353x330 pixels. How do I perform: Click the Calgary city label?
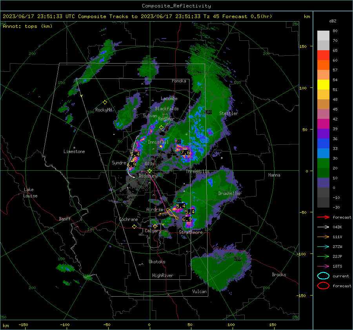153,231
